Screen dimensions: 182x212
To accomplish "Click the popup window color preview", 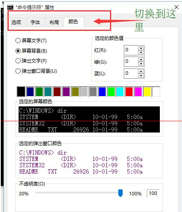I will [89, 162].
